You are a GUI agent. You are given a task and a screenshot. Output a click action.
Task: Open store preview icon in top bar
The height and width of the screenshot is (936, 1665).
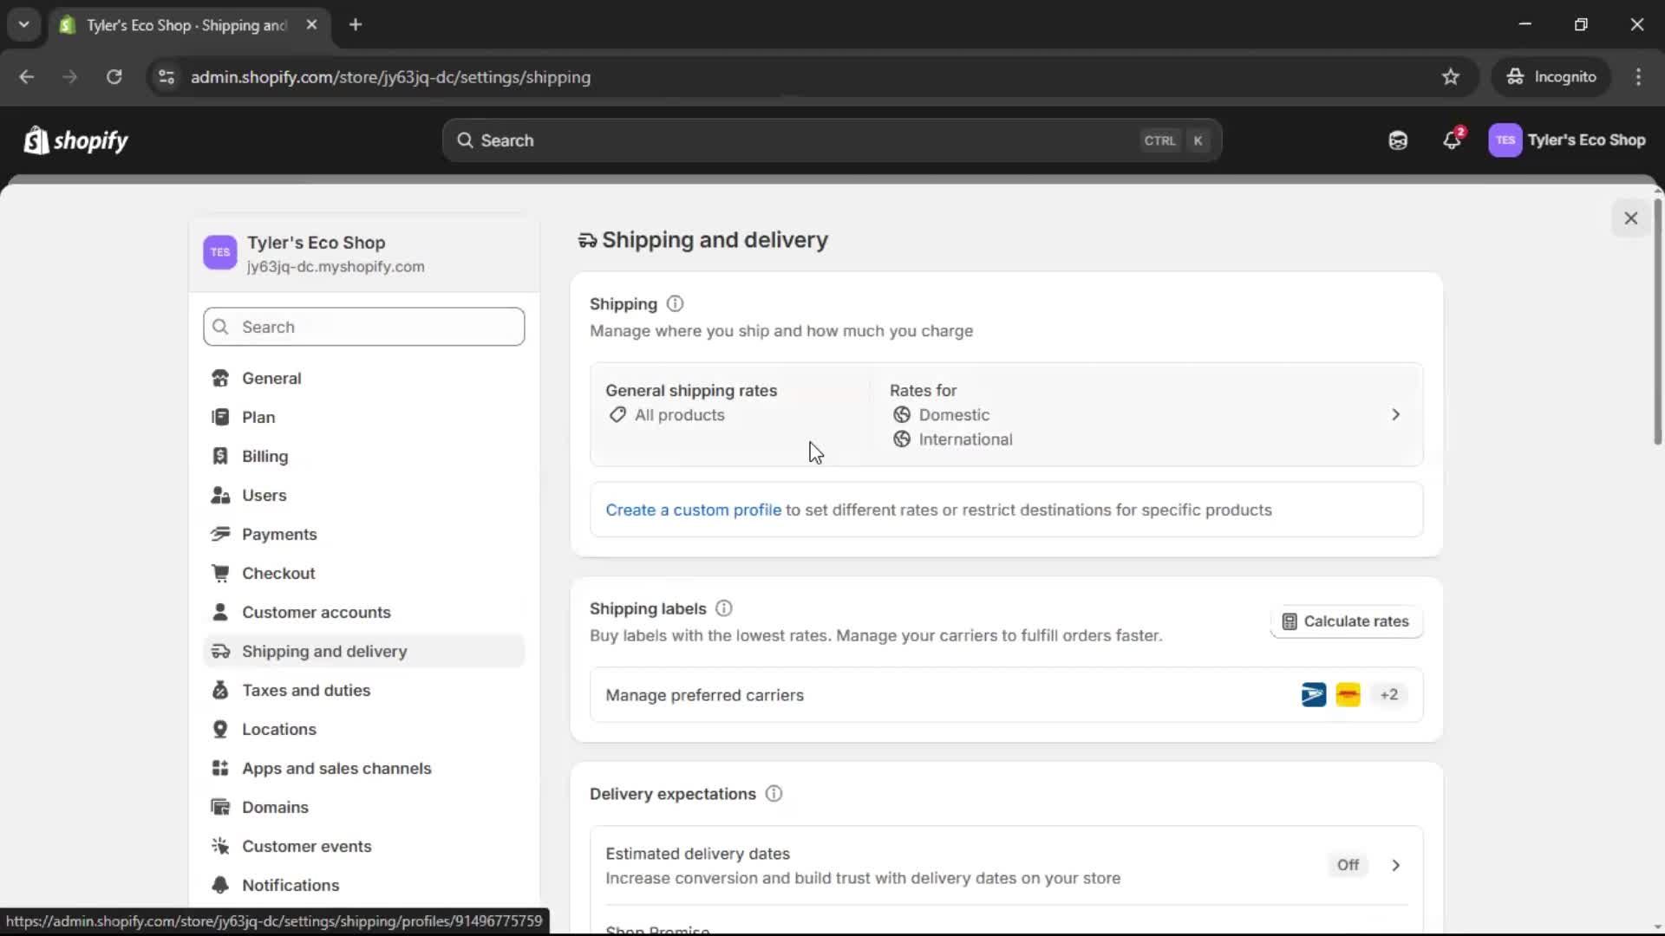pos(1397,140)
